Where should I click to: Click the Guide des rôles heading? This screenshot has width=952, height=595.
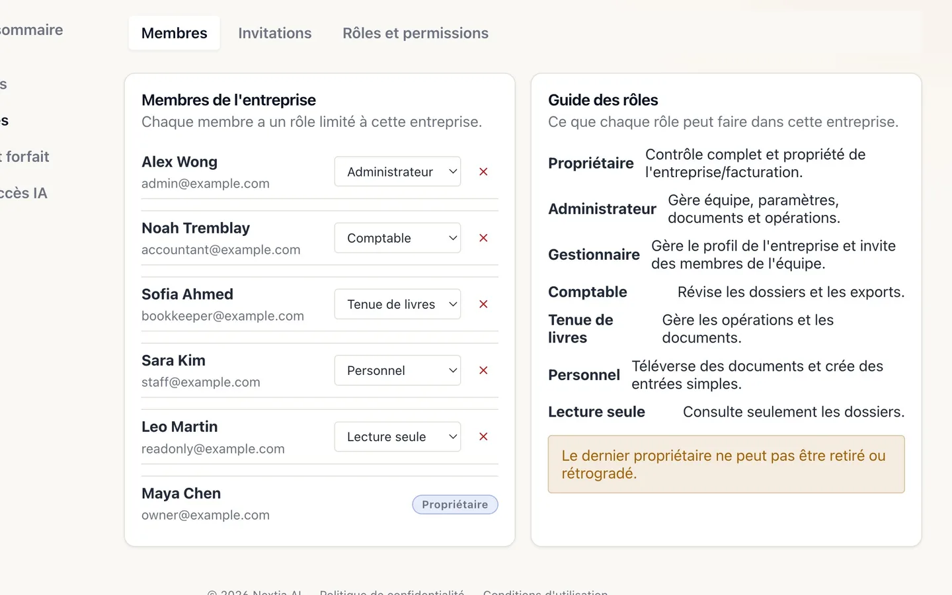603,100
